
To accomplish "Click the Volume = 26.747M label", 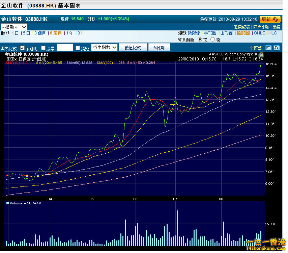I will [24, 203].
